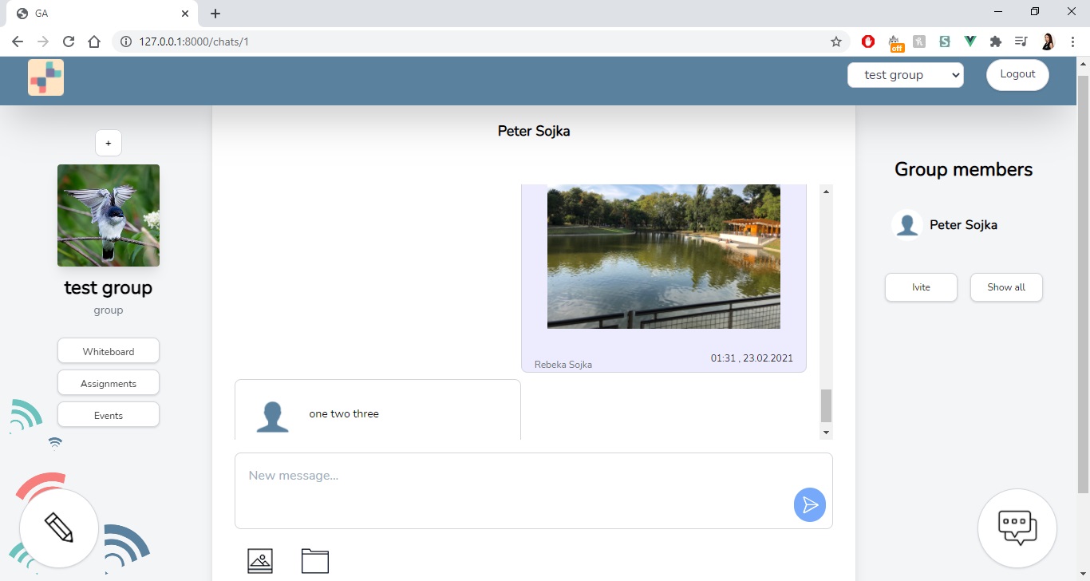The width and height of the screenshot is (1090, 581).
Task: Open the pencil floating button
Action: click(59, 528)
